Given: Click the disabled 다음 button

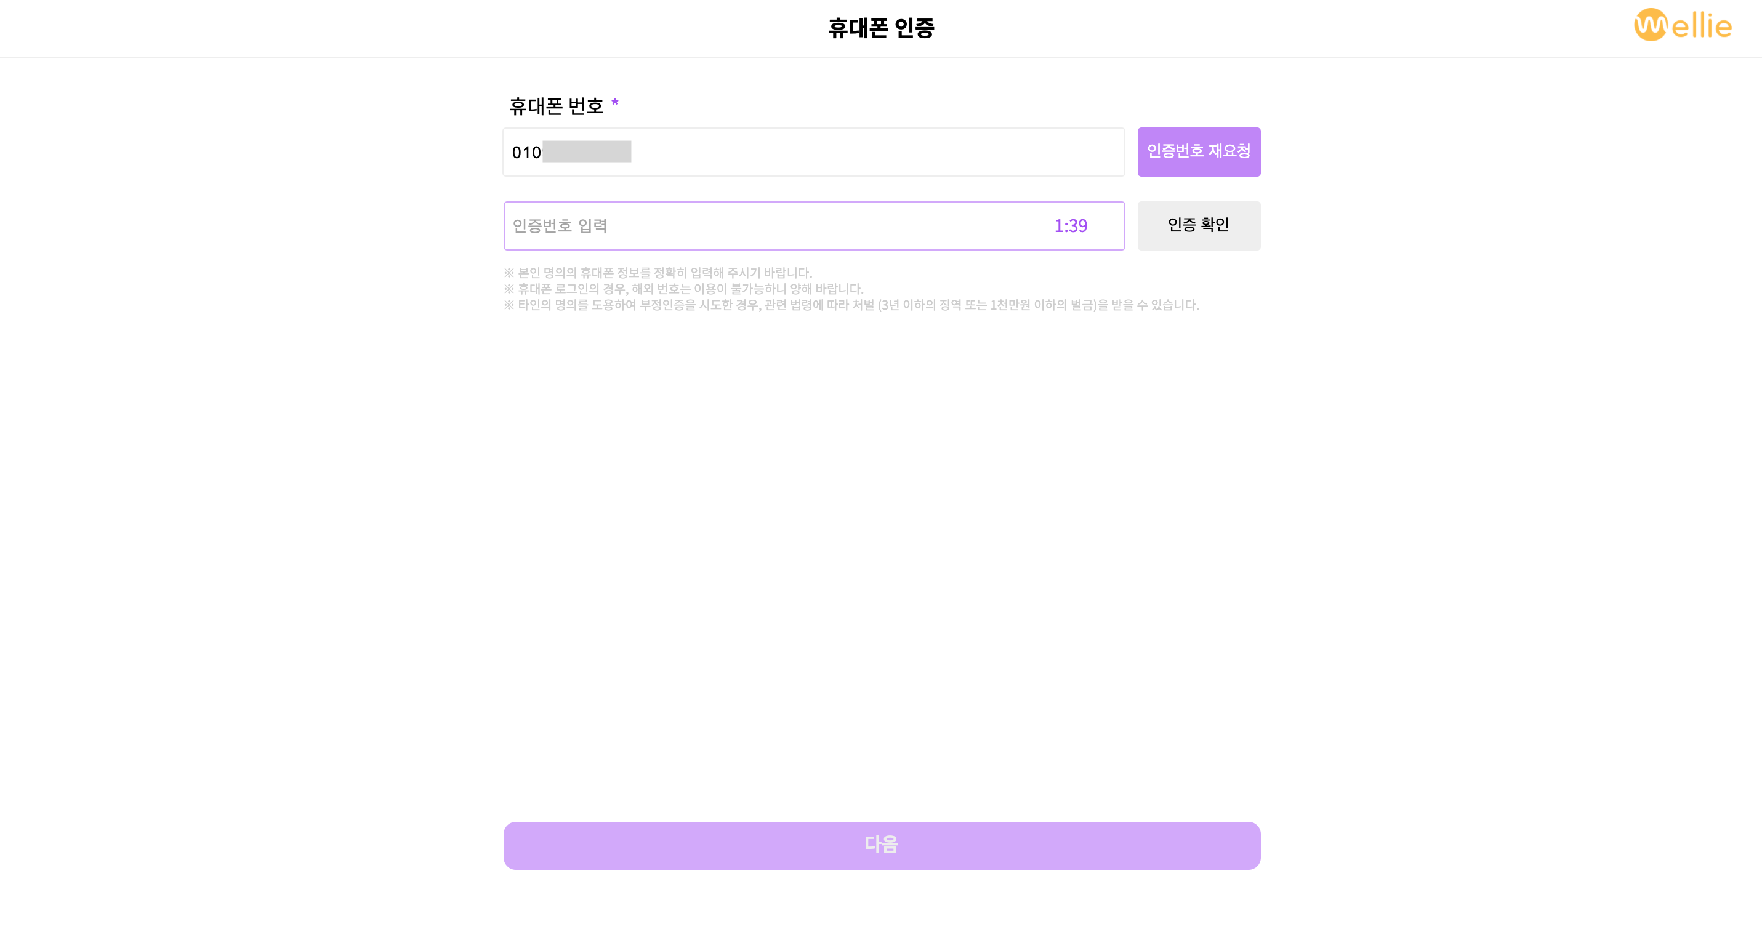Looking at the screenshot, I should pos(881,845).
